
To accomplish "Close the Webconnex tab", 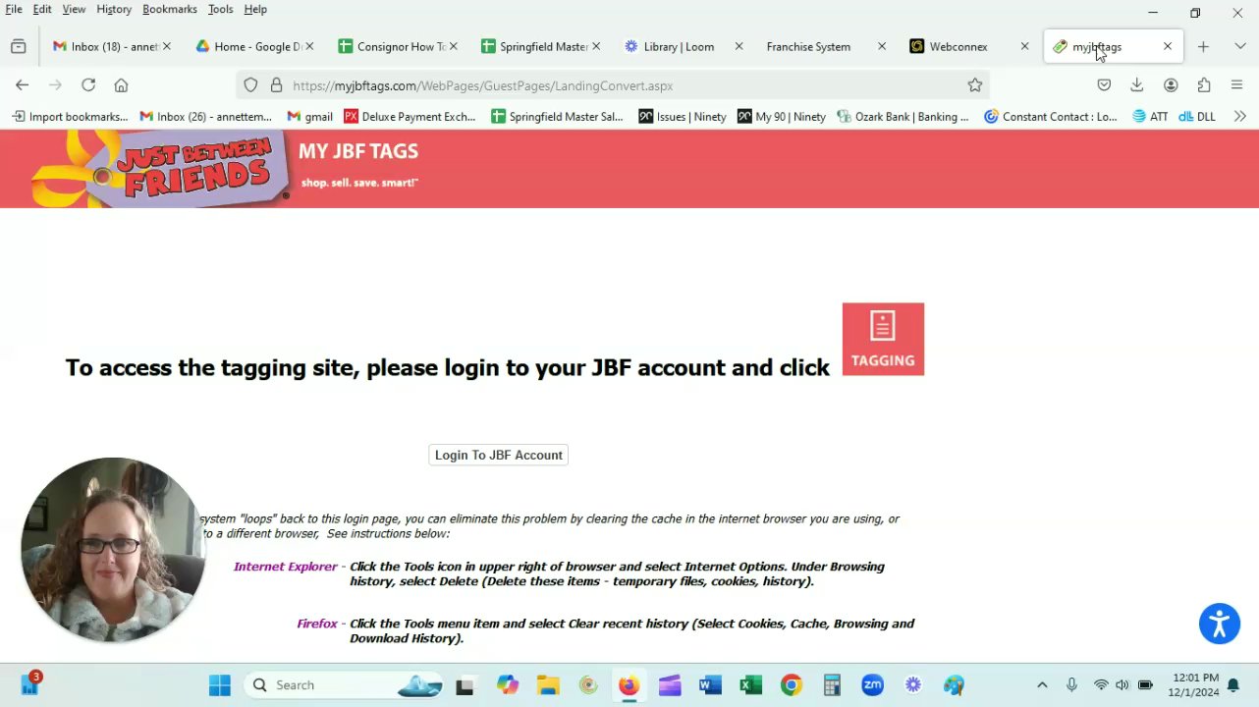I will (x=1024, y=46).
